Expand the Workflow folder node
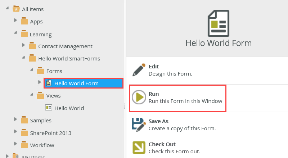Image resolution: width=288 pixels, height=158 pixels. point(15,144)
